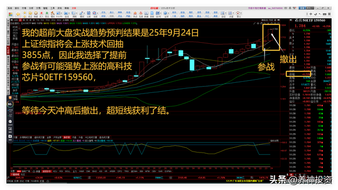Click the 多周期 multi-period button
This screenshot has width=338, height=190.
tap(65, 20)
